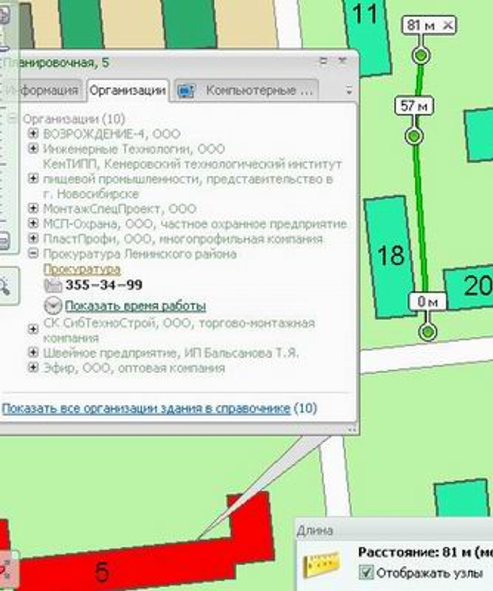
Task: Select Эфир, ООО, оптовая компания row
Action: click(x=134, y=368)
